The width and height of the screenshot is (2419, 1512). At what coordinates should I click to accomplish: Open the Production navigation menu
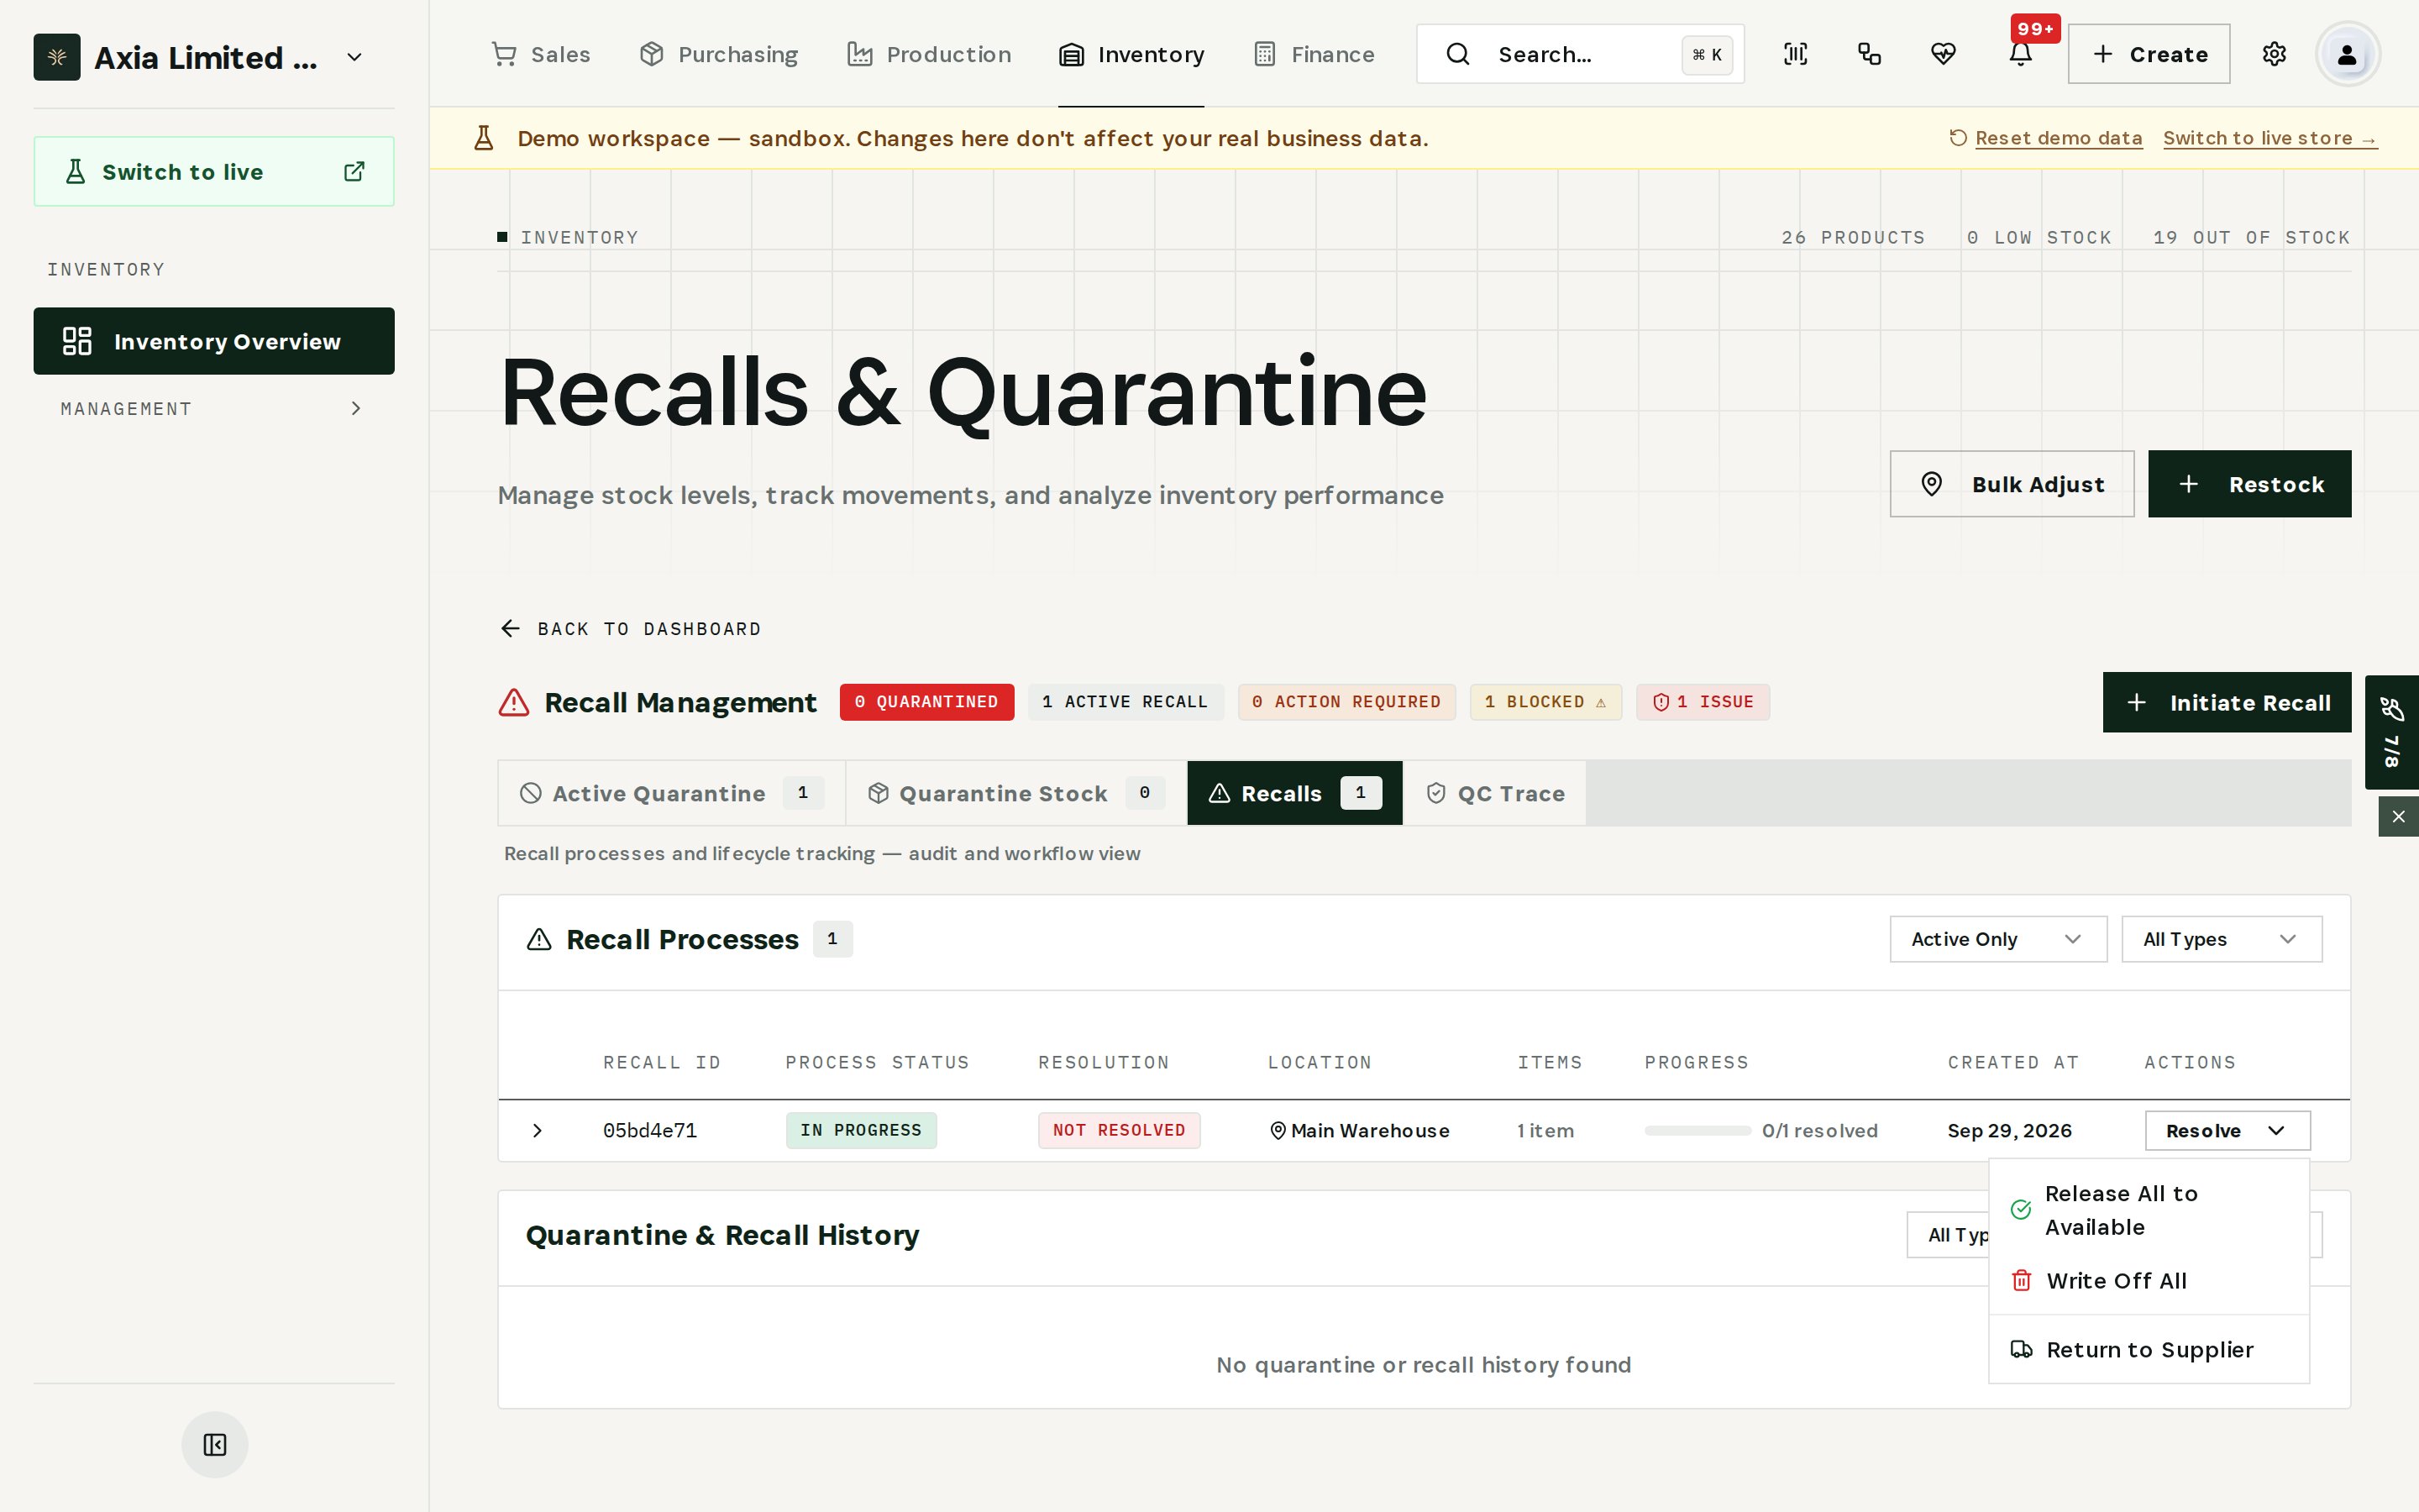[x=929, y=54]
